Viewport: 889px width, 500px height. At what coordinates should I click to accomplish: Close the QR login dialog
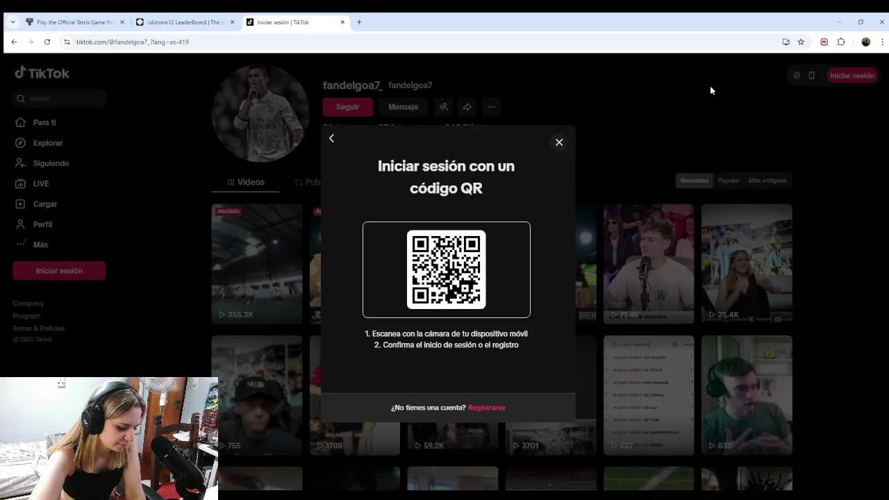559,142
